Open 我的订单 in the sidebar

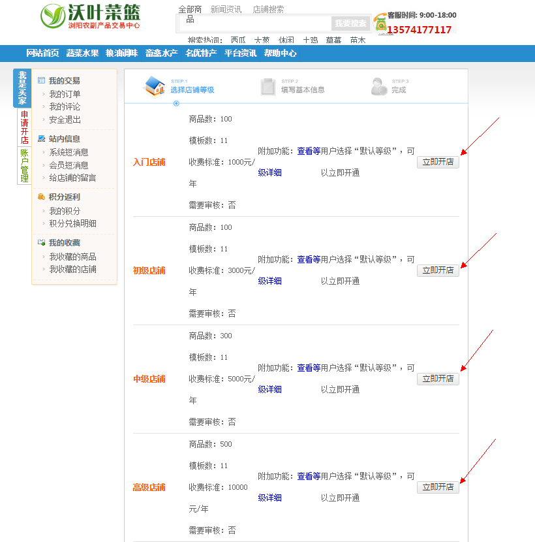coord(65,94)
